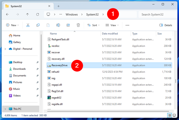Viewport: 179px width, 120px height.
Task: Rename the selected file using toolbar icon
Action: tap(58, 25)
